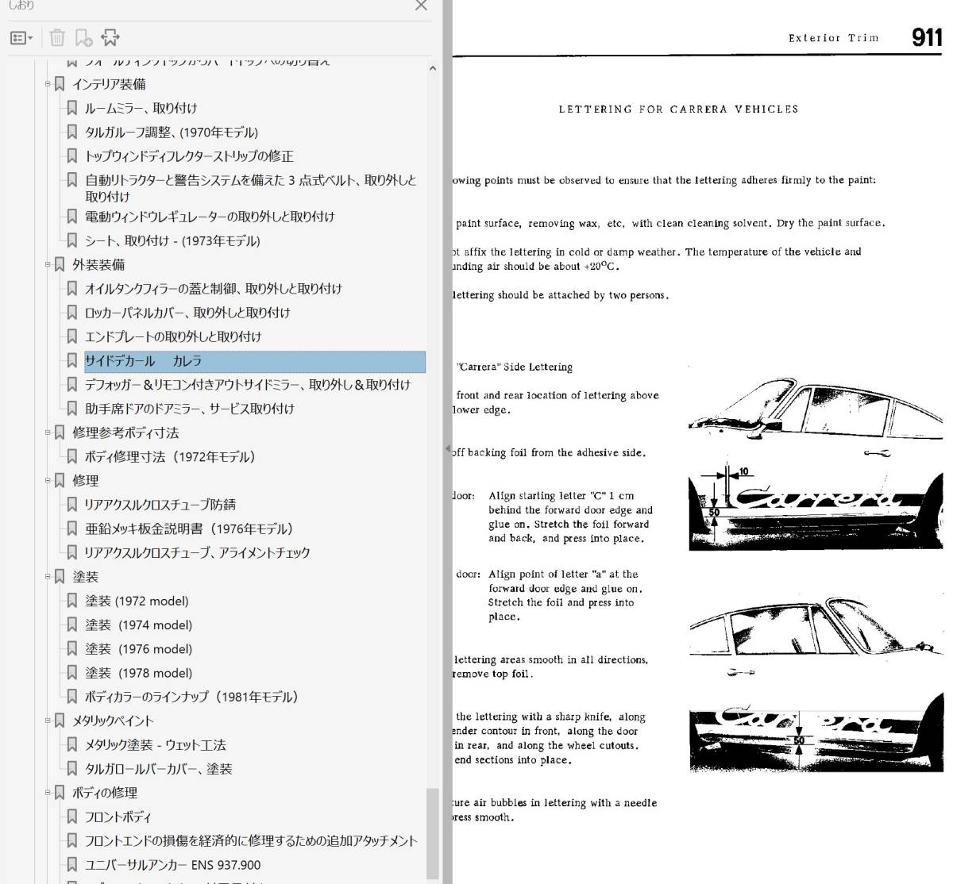Open bookmark リアアクスルクロスチューブ、アライメントチェック
This screenshot has width=953, height=884.
tap(197, 552)
